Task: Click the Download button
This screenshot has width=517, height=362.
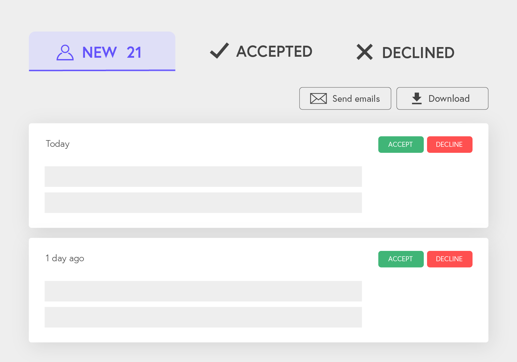Action: click(x=442, y=98)
